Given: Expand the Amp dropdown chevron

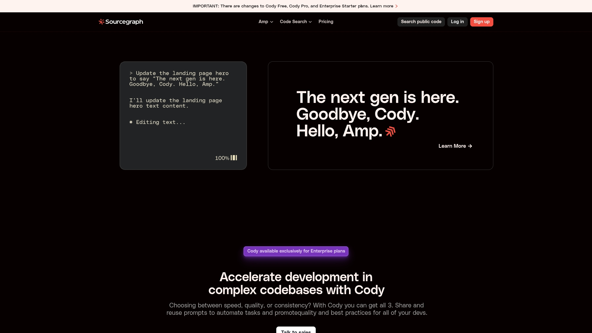Looking at the screenshot, I should coord(272,22).
